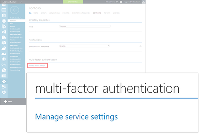
Task: Switch to the Licenses tab
Action: click(116, 13)
